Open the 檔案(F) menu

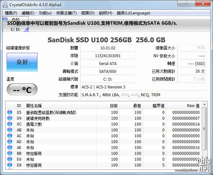coord(11,13)
